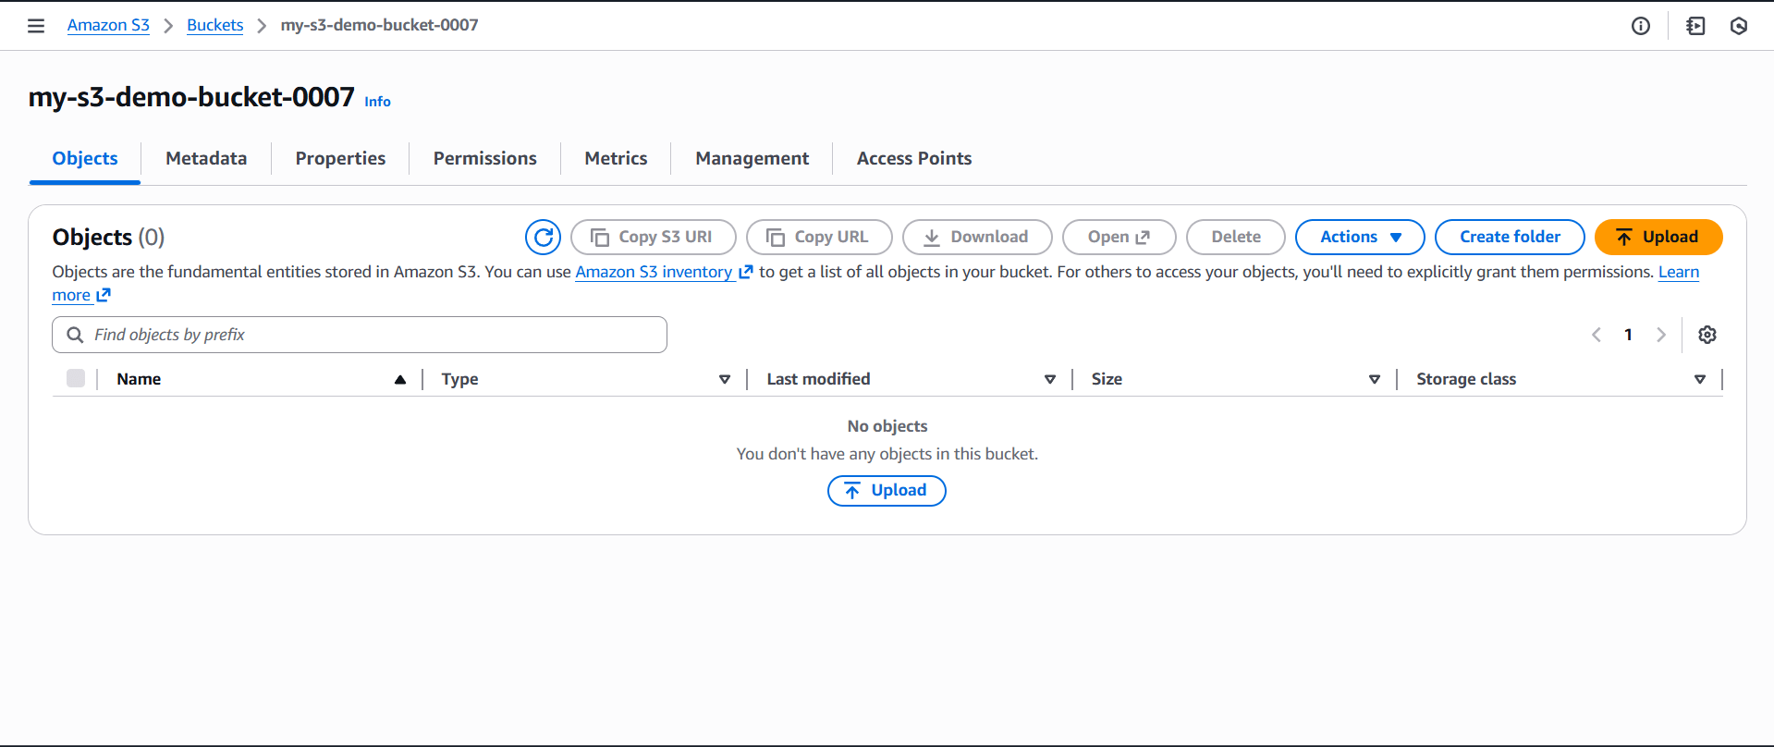Click the info circle icon in header
1774x747 pixels.
[1641, 26]
